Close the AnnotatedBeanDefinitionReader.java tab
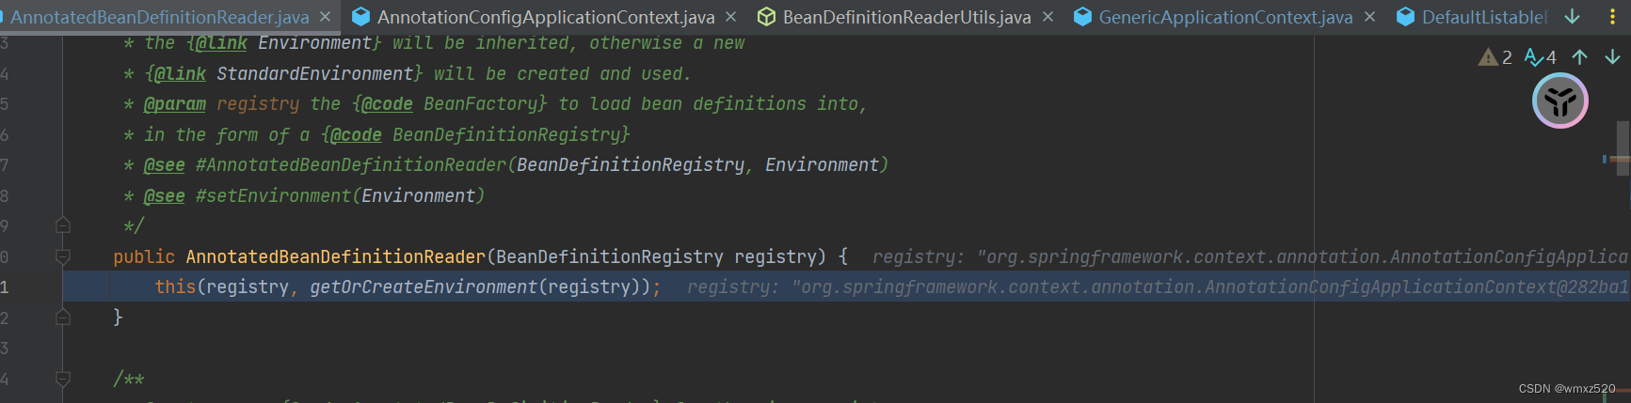Viewport: 1631px width, 403px height. (325, 17)
